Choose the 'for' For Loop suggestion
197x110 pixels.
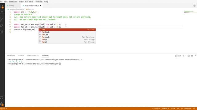click(x=67, y=30)
